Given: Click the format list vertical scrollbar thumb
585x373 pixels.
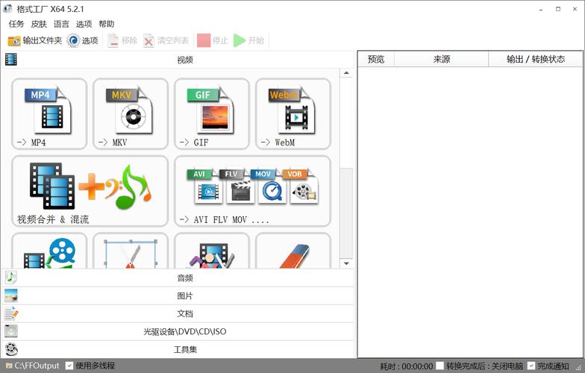Looking at the screenshot, I should tap(346, 209).
